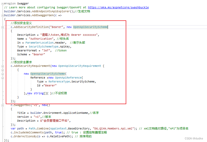Click the AddSwaggerGen method name
Viewport: 207px width, 142px height.
tap(43, 15)
